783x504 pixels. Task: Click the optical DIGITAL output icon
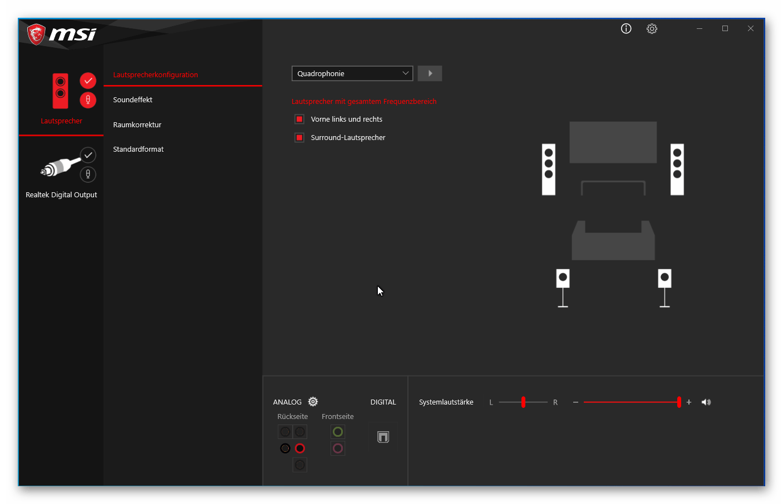point(383,437)
